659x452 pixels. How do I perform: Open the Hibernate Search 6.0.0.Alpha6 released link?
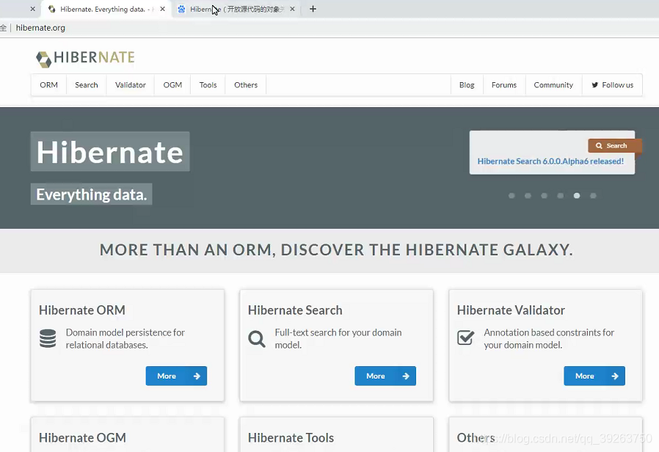click(552, 161)
